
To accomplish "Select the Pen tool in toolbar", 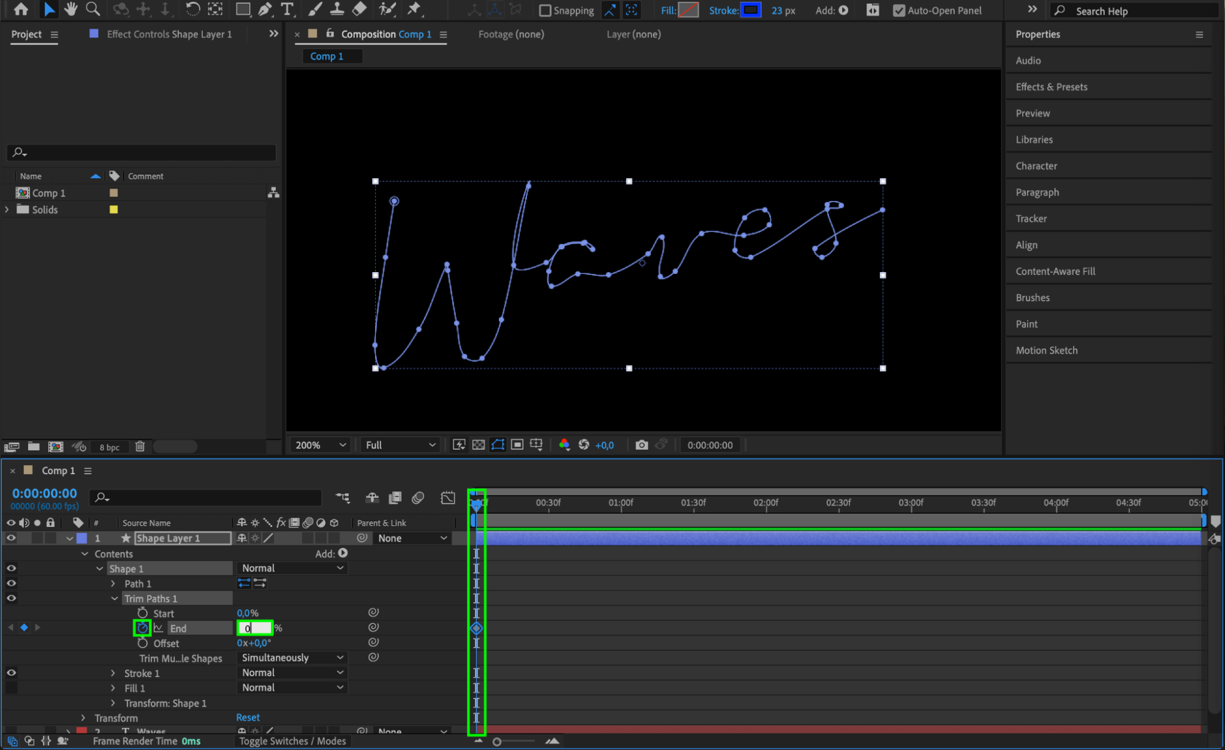I will 265,9.
